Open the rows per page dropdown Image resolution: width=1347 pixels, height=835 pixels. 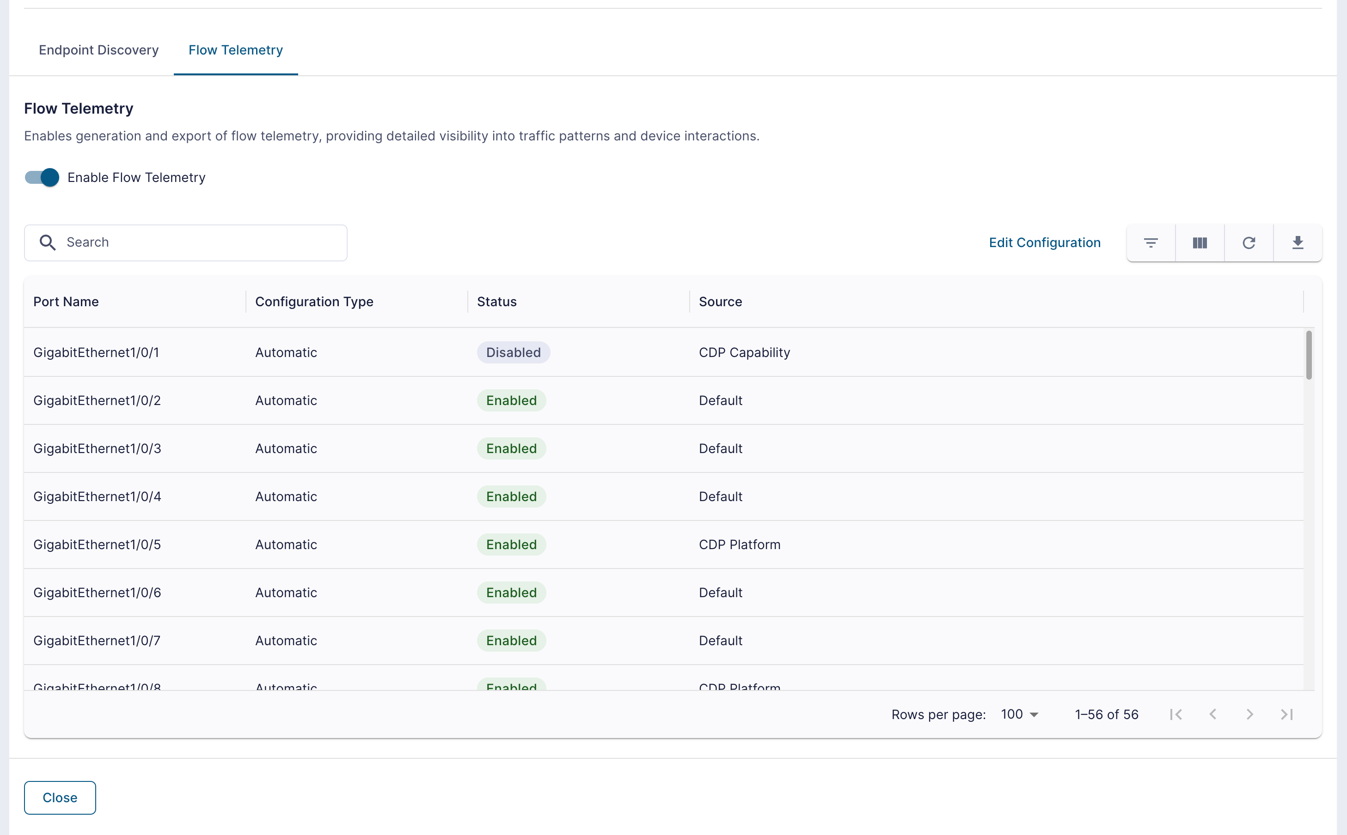[x=1020, y=714]
